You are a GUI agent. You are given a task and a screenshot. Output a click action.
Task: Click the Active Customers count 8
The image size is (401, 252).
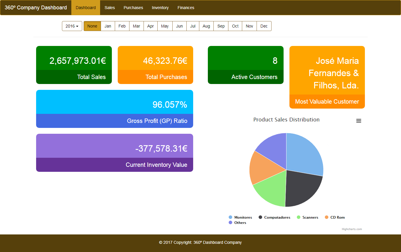click(x=275, y=61)
